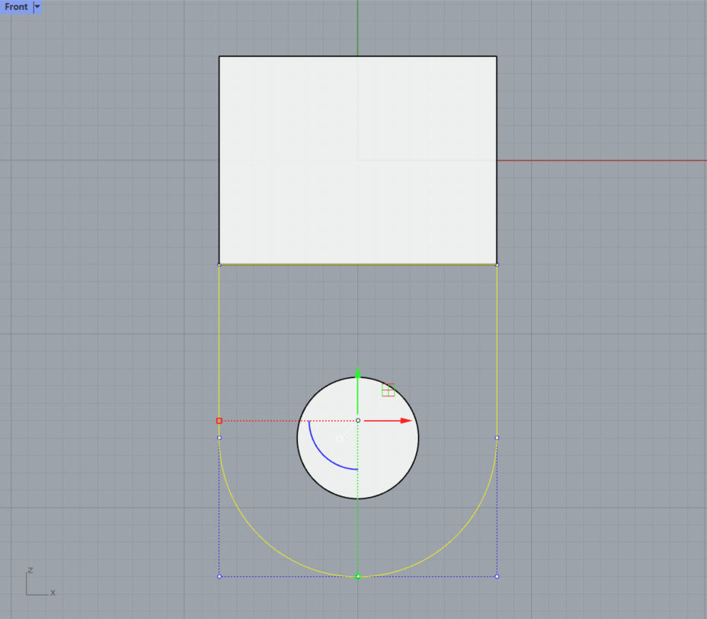Image resolution: width=707 pixels, height=619 pixels.
Task: Open the Front viewport title dropdown arrow
Action: (x=37, y=7)
